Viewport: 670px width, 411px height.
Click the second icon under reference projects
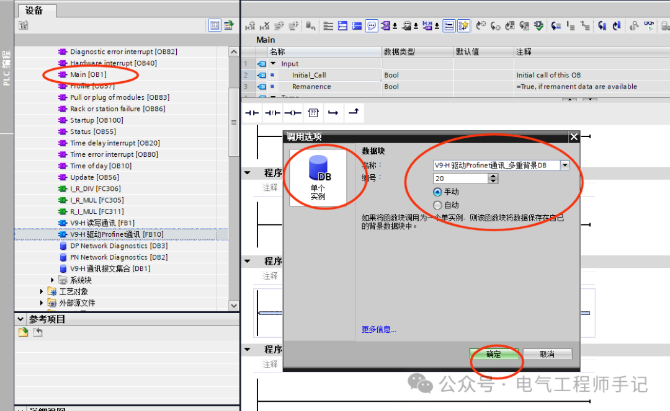(x=38, y=332)
